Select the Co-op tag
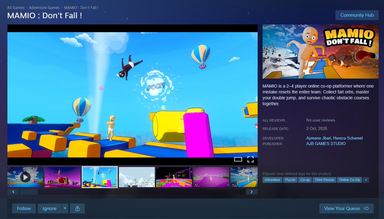 pyautogui.click(x=305, y=180)
